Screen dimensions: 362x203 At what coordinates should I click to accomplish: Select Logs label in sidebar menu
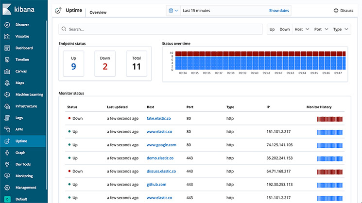tap(19, 118)
